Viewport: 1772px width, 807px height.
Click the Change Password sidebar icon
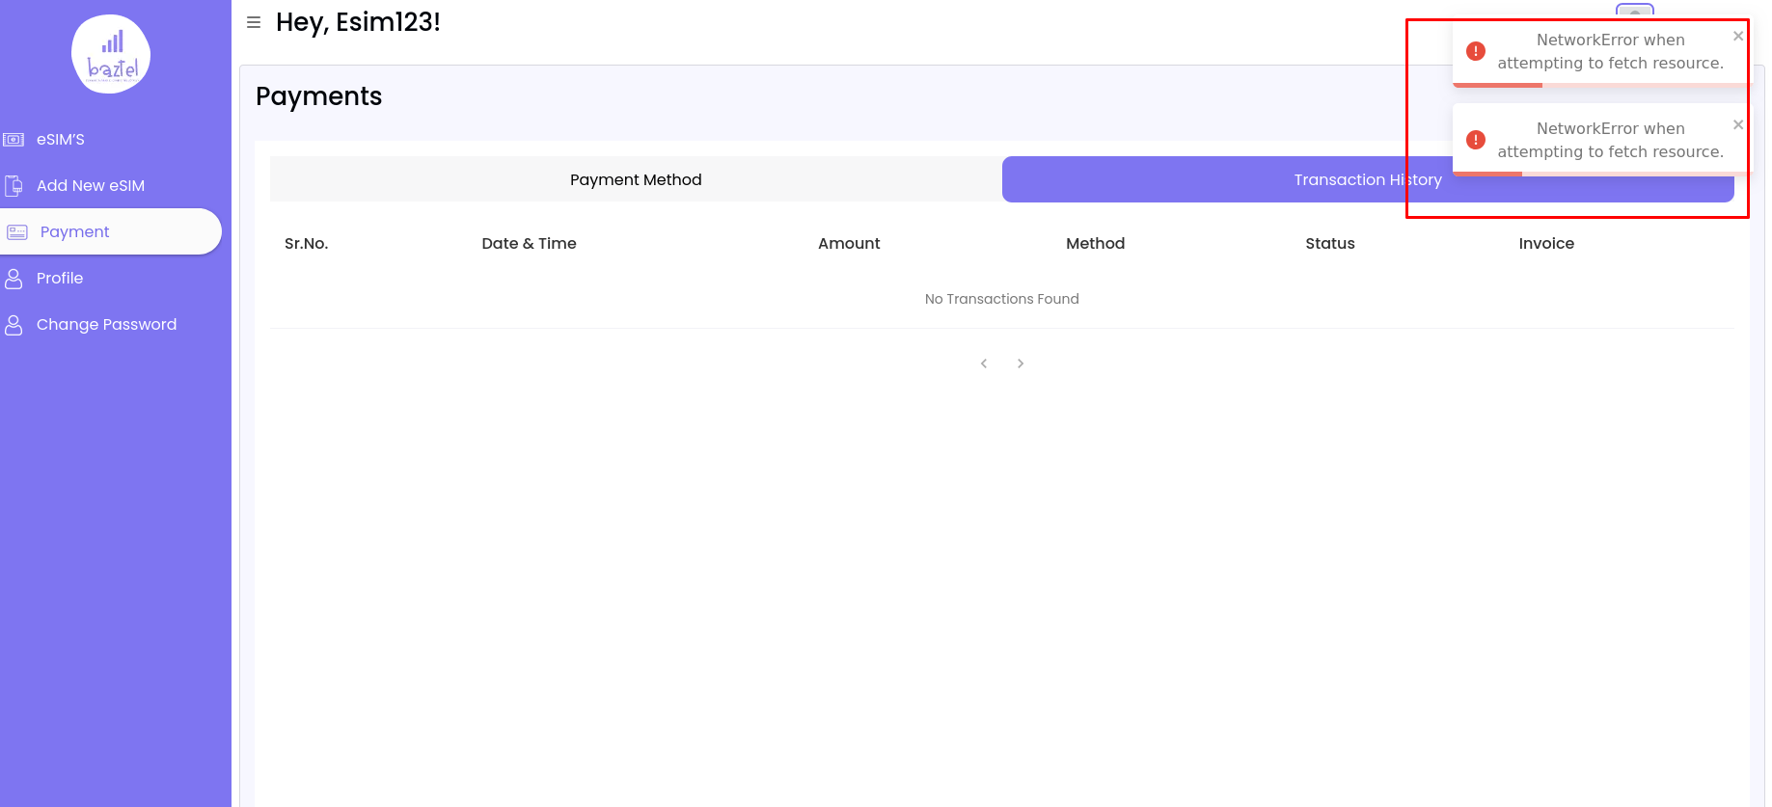[x=14, y=325]
